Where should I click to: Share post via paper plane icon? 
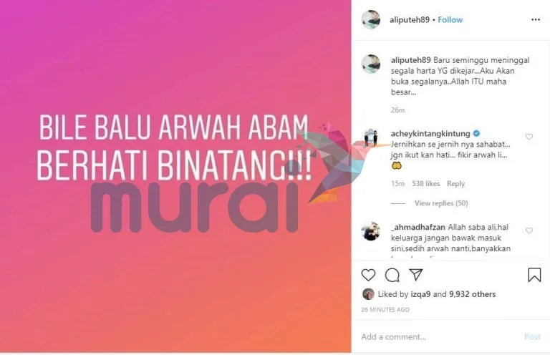coord(416,275)
